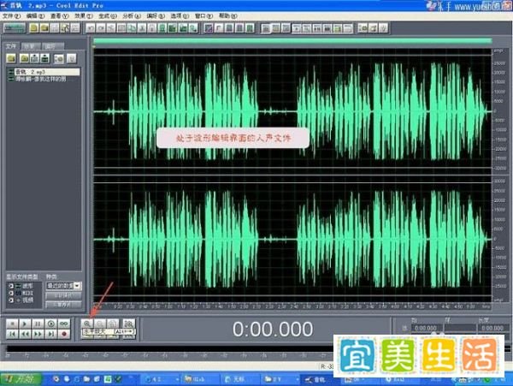The image size is (513, 386).
Task: Open the 编辑(E) menu
Action: (36, 15)
